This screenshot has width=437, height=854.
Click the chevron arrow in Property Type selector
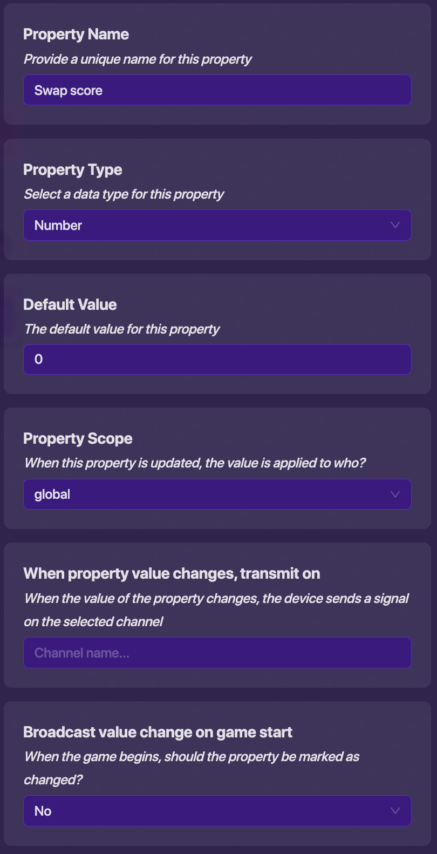395,225
